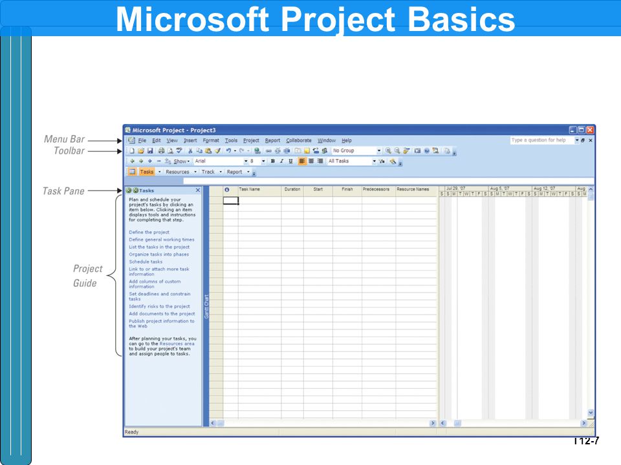Open the View menu
This screenshot has width=621, height=465.
(x=172, y=140)
